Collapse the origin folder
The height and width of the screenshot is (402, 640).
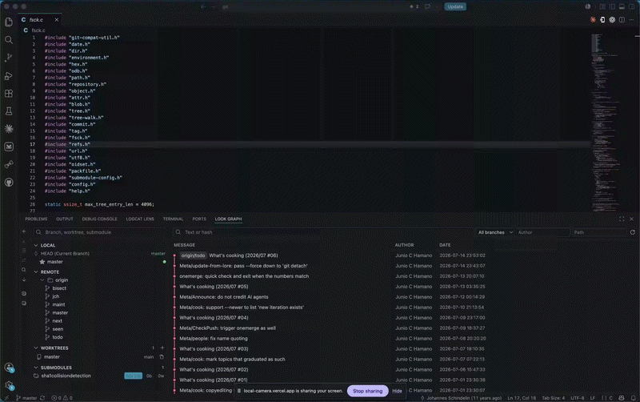point(42,279)
